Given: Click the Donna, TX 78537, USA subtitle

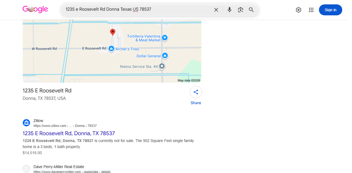Looking at the screenshot, I should click(x=44, y=98).
